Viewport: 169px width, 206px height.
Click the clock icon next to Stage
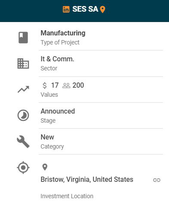click(23, 115)
